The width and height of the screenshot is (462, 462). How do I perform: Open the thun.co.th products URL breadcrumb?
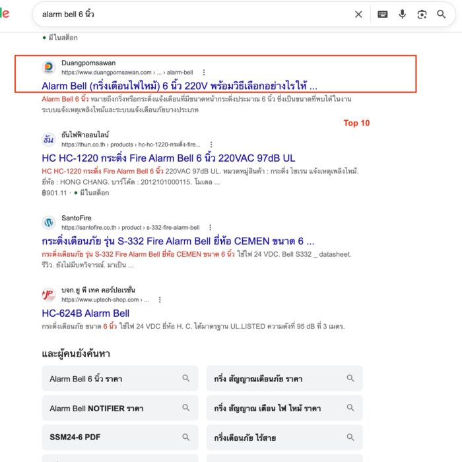click(x=131, y=145)
